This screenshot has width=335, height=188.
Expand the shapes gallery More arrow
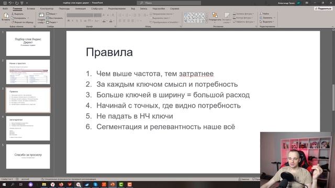pos(206,21)
